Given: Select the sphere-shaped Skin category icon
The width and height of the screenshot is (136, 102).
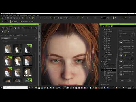Looking at the screenshot, I should (15, 28).
